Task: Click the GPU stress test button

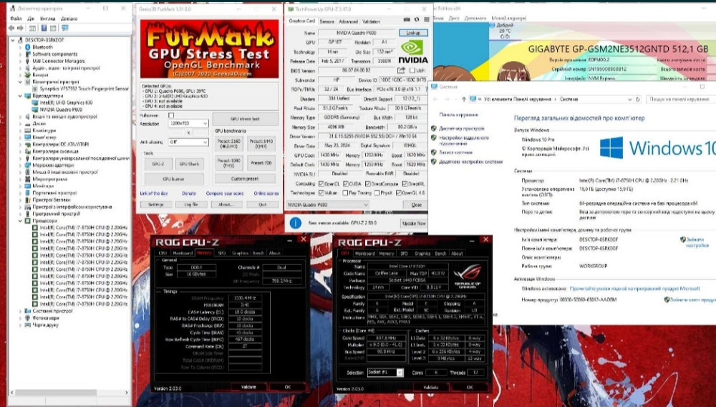Action: point(246,119)
